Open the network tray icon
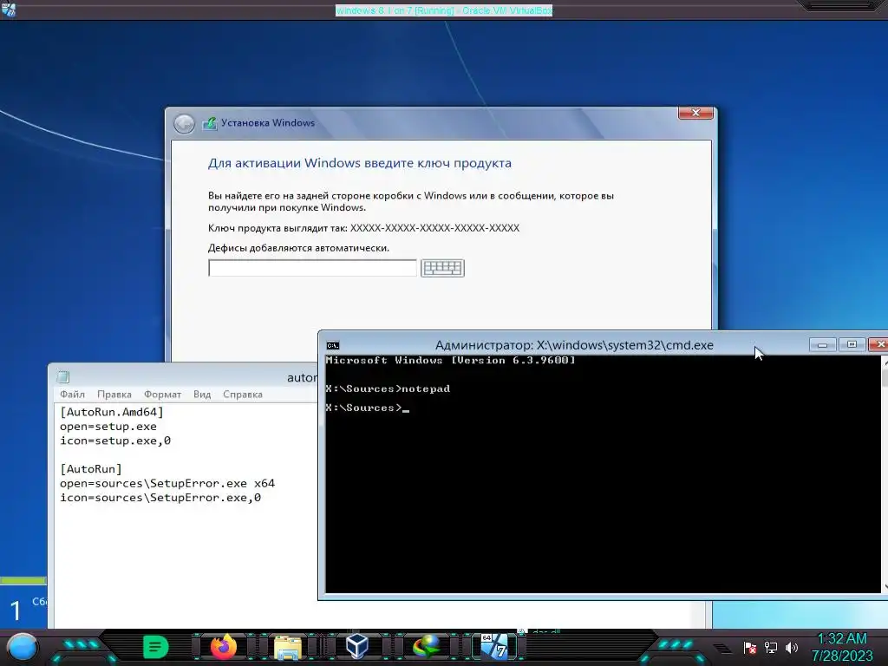This screenshot has height=666, width=888. (x=771, y=647)
